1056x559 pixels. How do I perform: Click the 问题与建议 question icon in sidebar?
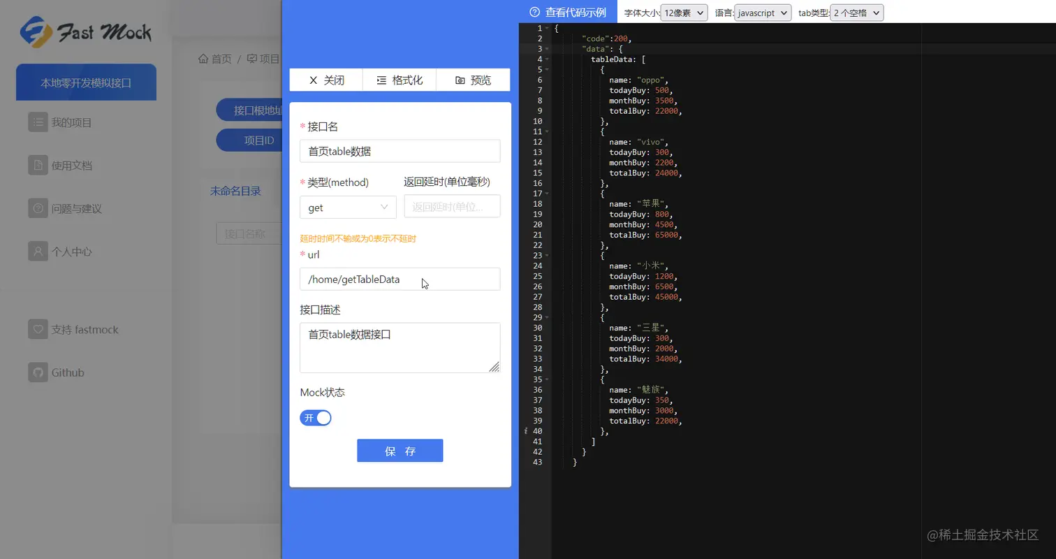coord(38,208)
